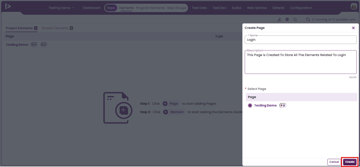The width and height of the screenshot is (360, 167).
Task: Click the large add-page illustration icon
Action: [118, 108]
